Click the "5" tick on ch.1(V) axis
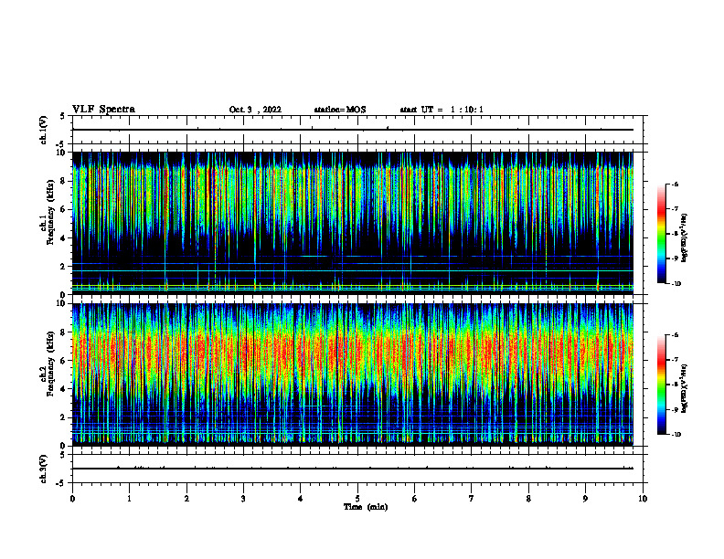 63,116
